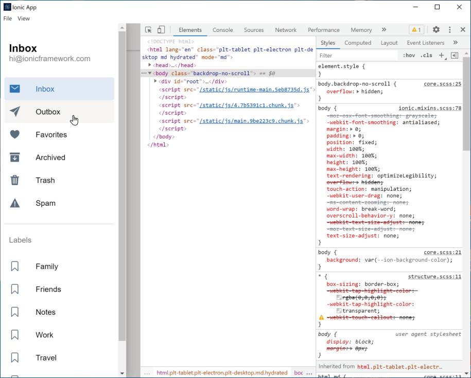Open the View menu
Screen dimensions: 471x378
[24, 19]
